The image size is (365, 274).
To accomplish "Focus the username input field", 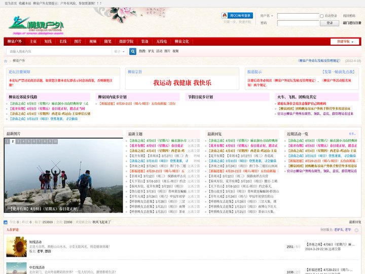I will click(298, 16).
